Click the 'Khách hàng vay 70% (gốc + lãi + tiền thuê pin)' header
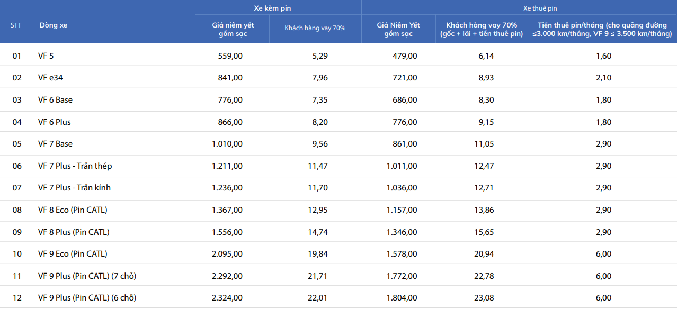 click(x=482, y=29)
